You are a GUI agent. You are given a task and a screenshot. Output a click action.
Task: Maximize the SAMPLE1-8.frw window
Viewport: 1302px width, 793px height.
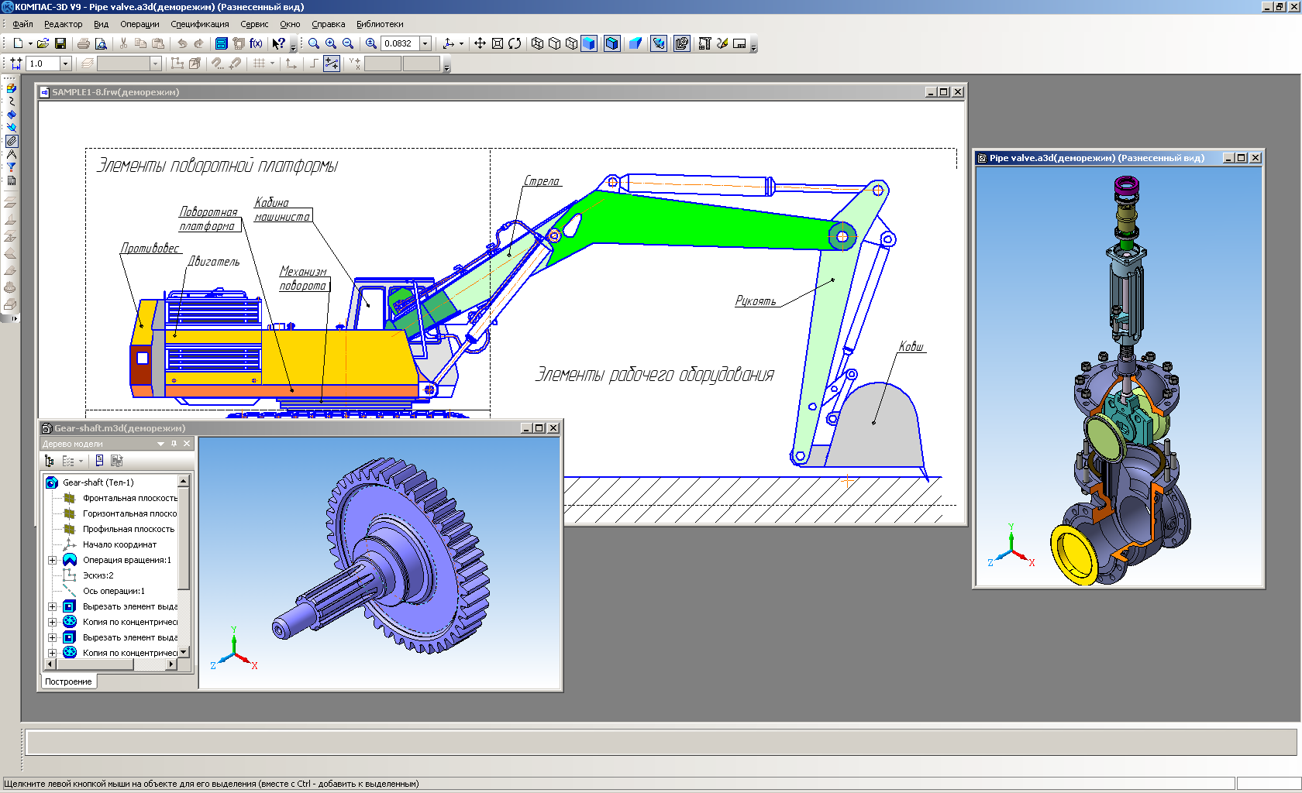point(944,91)
